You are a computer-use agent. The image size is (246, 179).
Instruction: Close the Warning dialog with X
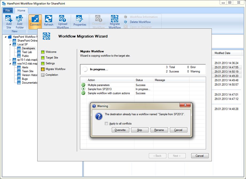pyautogui.click(x=185, y=105)
